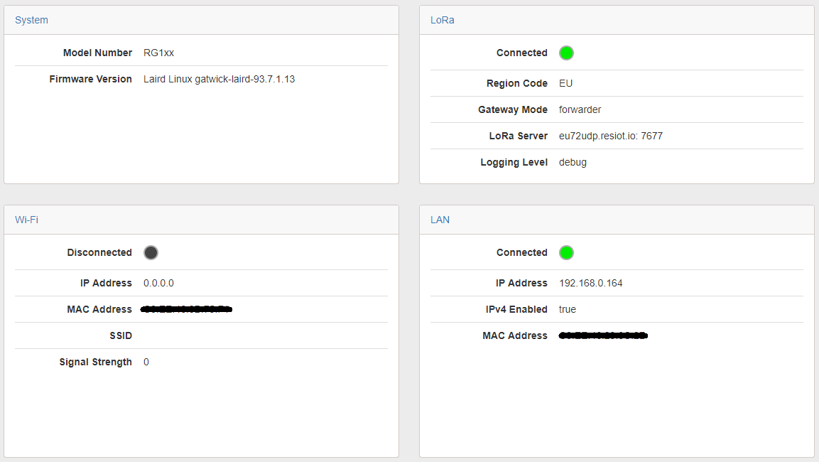
Task: Select the Wi-Fi panel title
Action: [x=26, y=220]
